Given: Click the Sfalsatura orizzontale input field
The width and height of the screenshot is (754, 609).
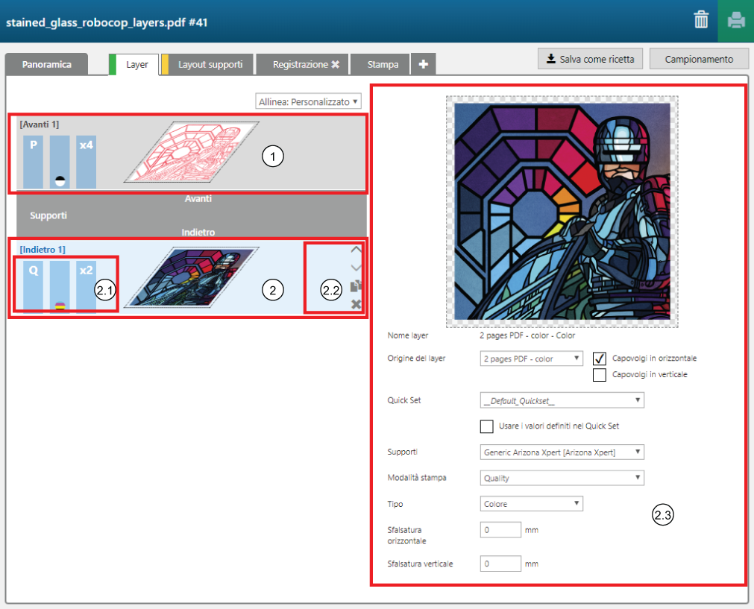Looking at the screenshot, I should [500, 530].
